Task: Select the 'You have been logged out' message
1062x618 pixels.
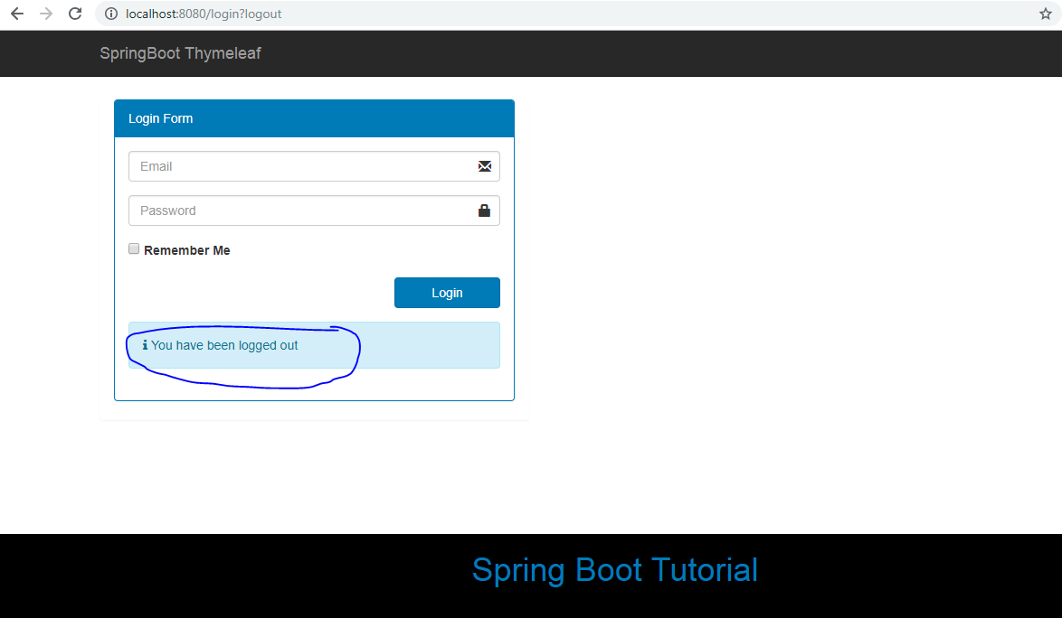Action: [226, 345]
